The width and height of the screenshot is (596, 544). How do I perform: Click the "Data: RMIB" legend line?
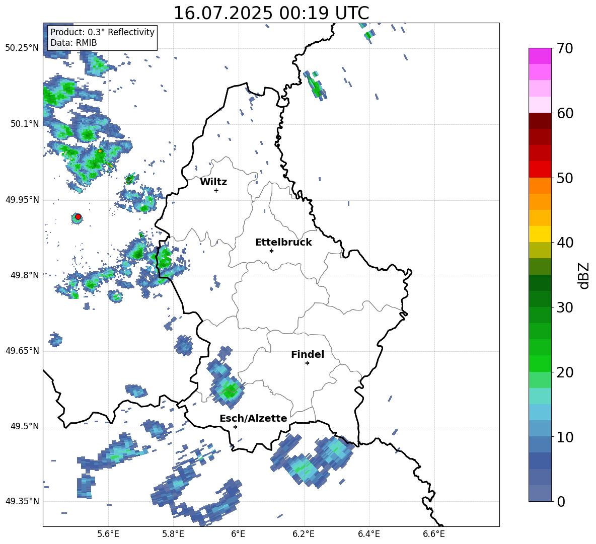point(73,43)
